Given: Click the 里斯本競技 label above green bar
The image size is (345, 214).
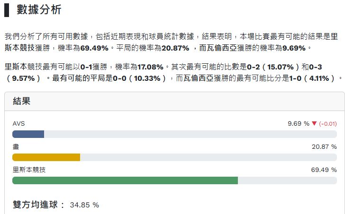Looking at the screenshot, I should 28,170.
